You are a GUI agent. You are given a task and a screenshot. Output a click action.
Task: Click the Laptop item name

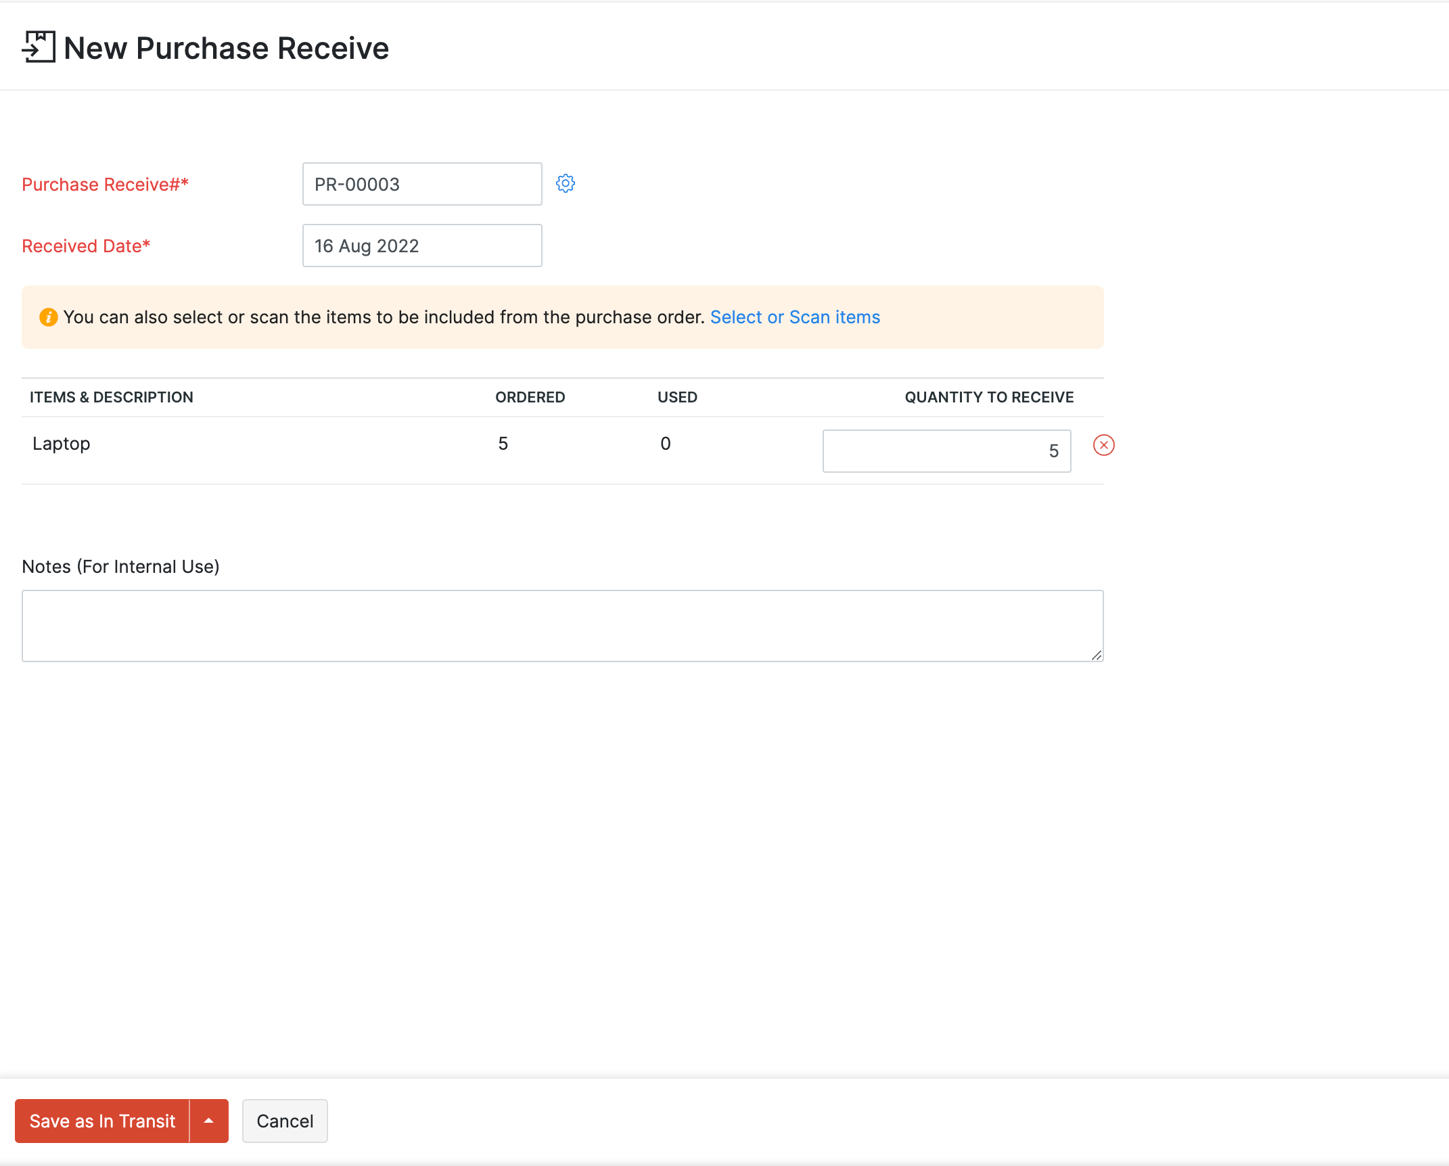pyautogui.click(x=62, y=444)
